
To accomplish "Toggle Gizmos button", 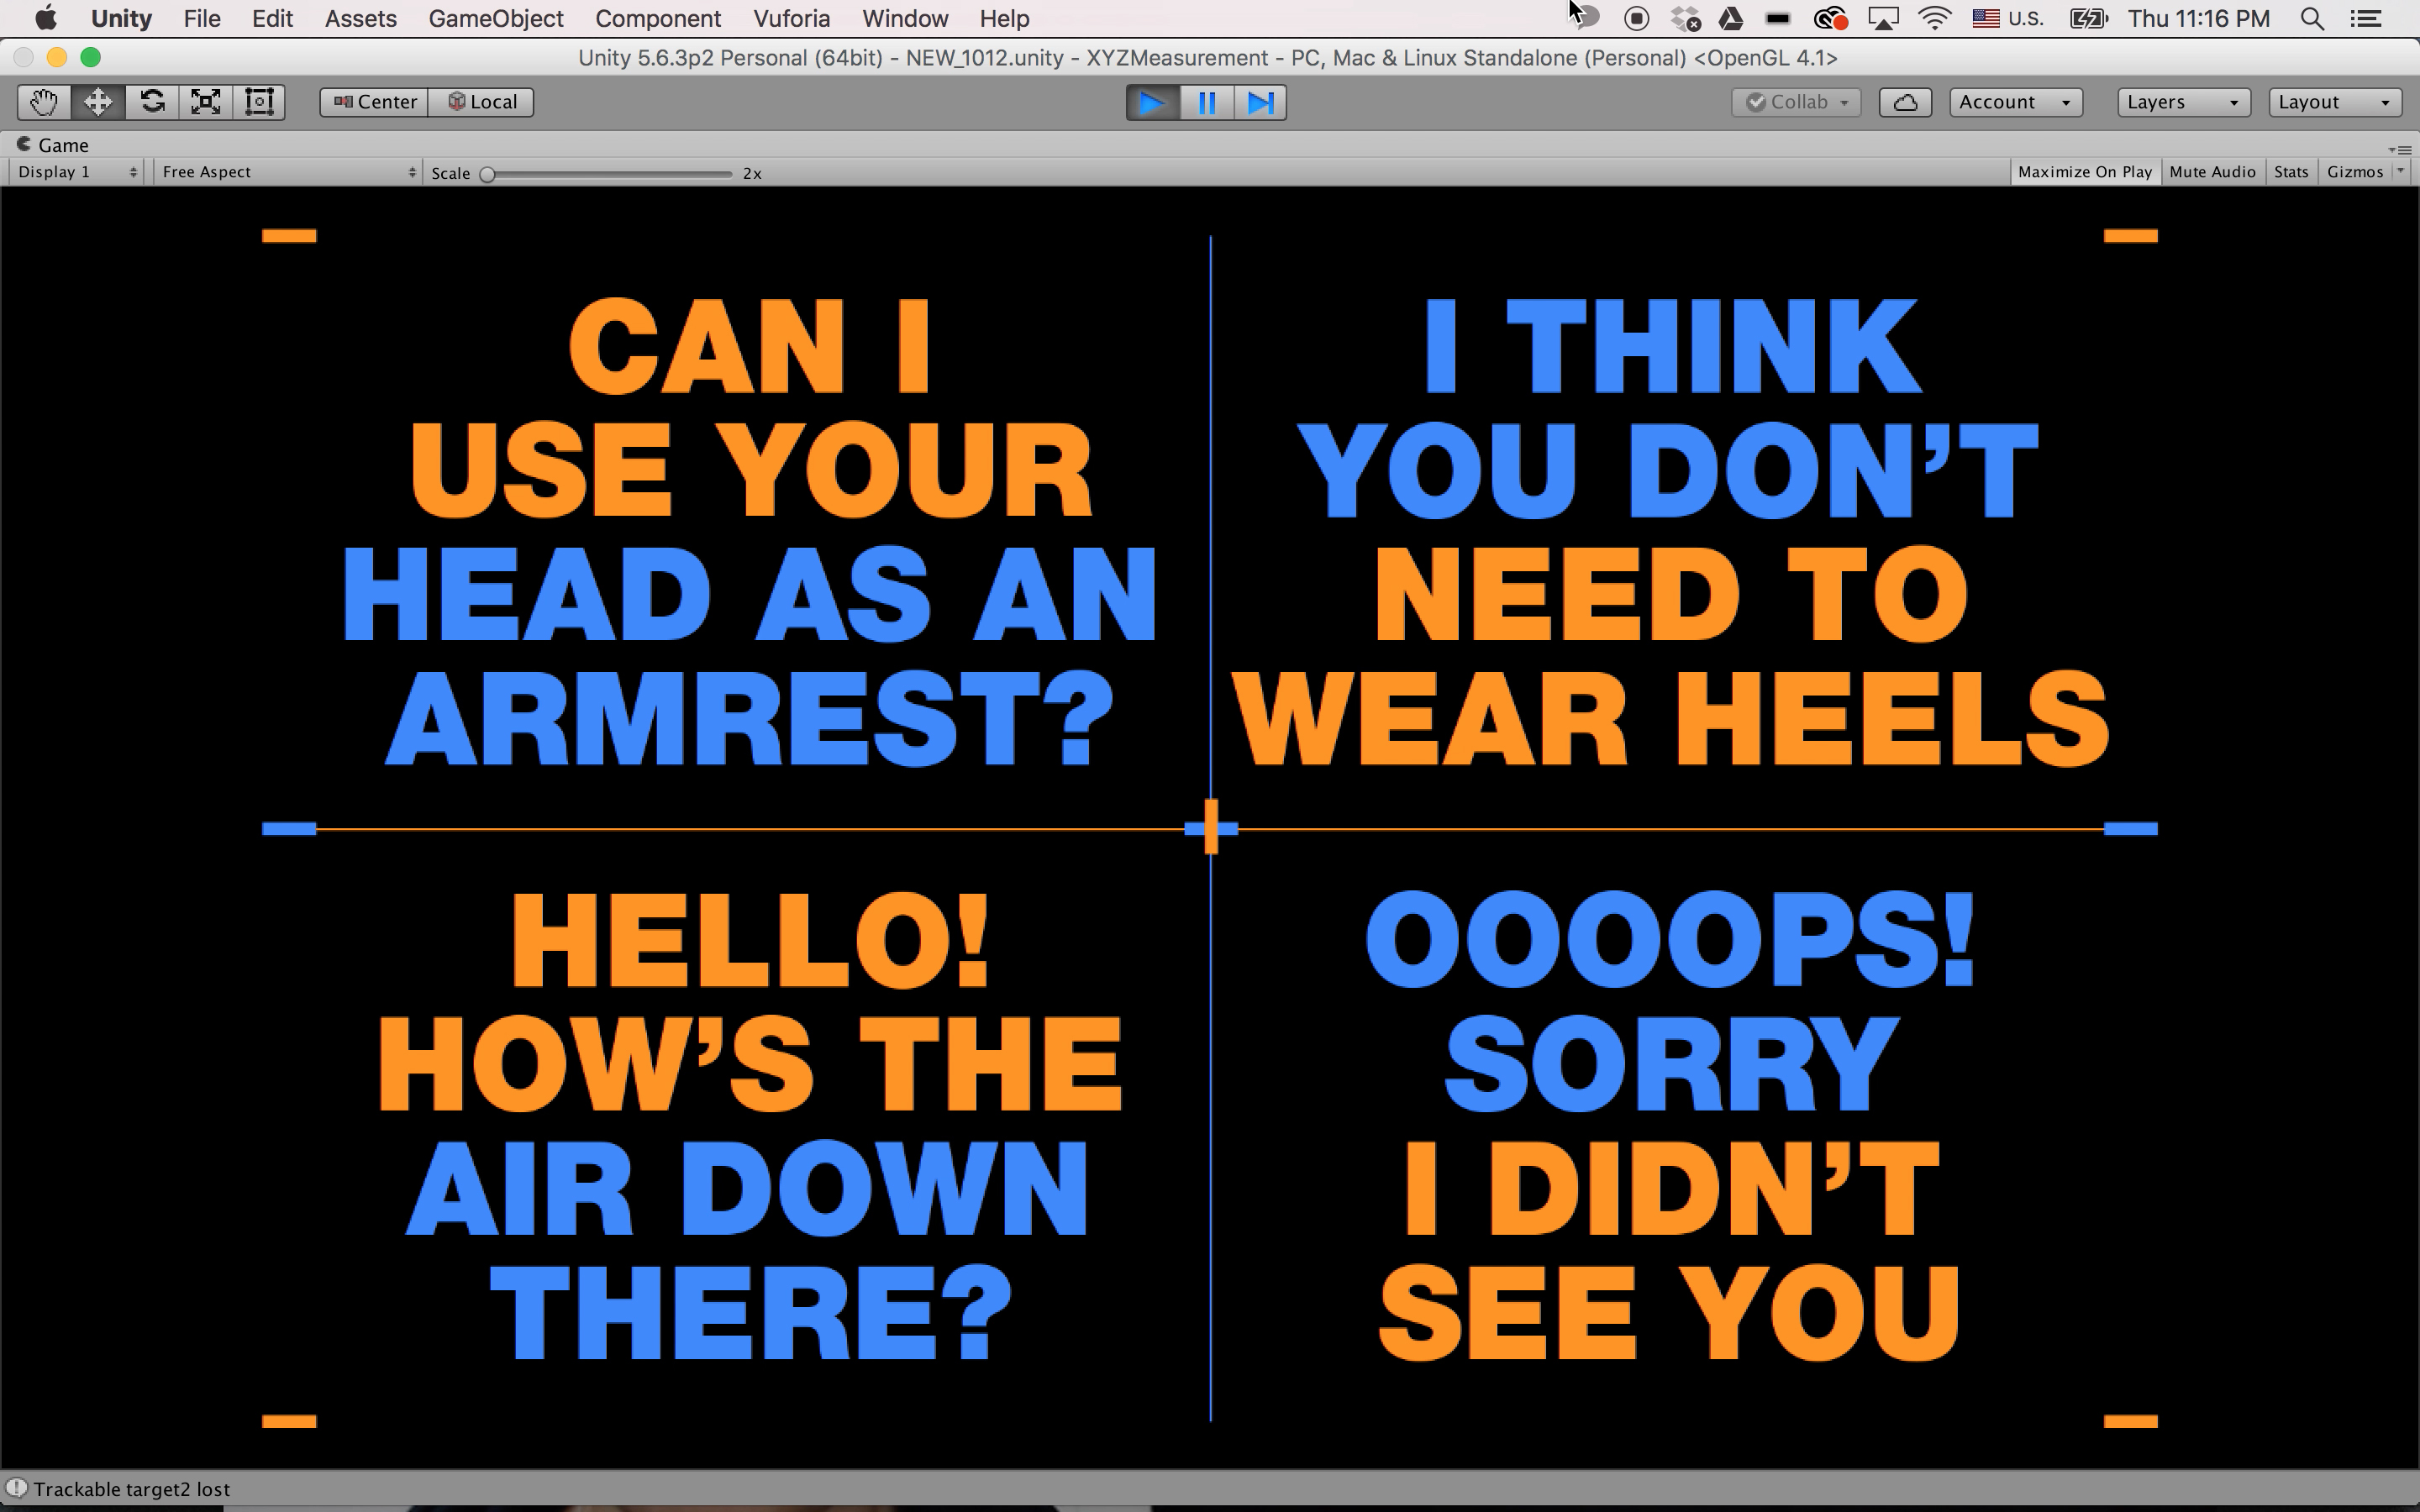I will [2354, 172].
